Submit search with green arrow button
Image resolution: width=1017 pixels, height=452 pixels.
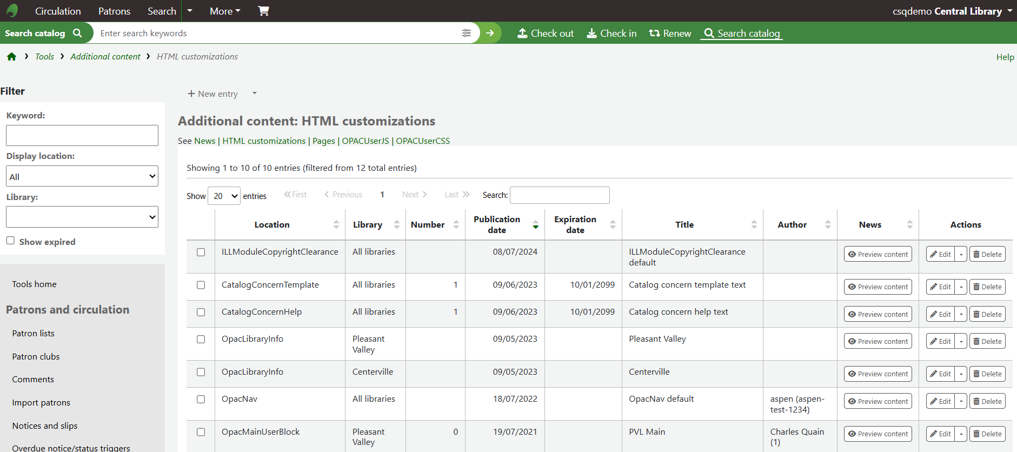pyautogui.click(x=490, y=33)
